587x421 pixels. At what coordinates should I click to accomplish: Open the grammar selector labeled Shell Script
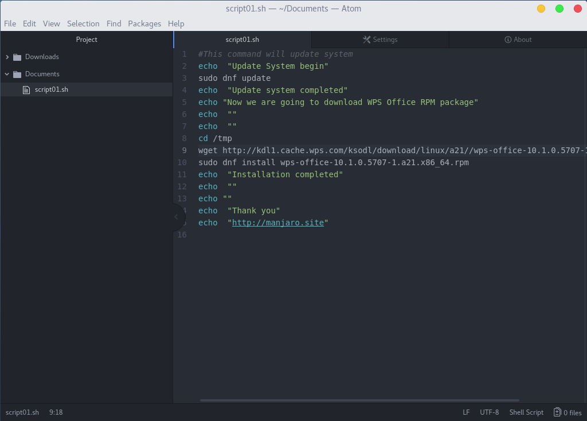526,412
